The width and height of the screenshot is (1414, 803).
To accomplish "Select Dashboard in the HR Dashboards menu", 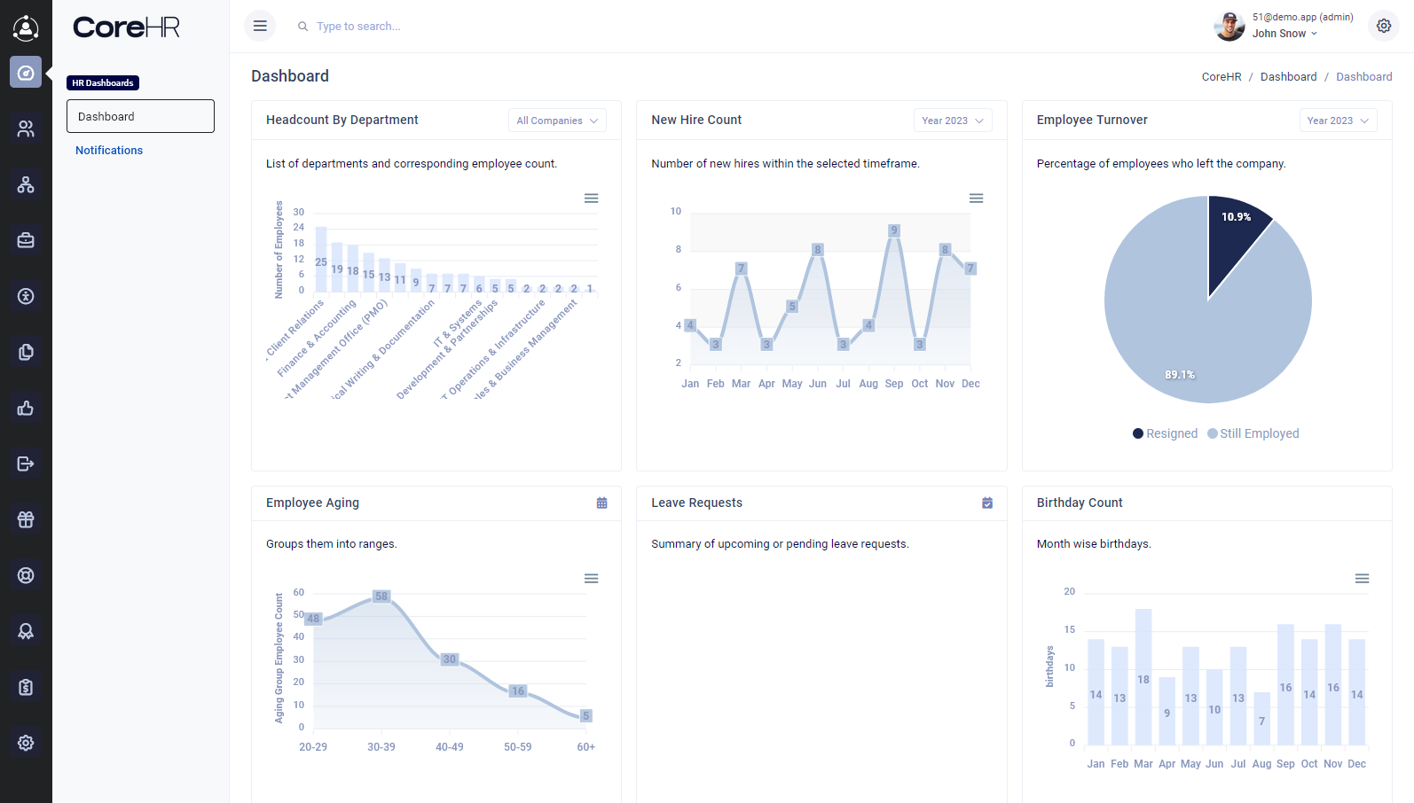I will (x=140, y=116).
